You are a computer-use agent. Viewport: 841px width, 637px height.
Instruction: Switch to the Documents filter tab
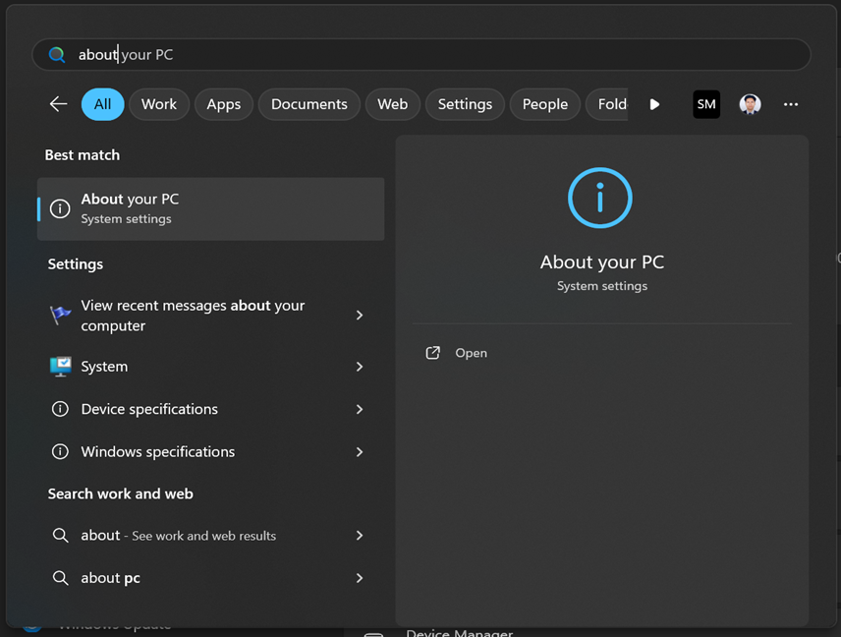click(x=308, y=104)
